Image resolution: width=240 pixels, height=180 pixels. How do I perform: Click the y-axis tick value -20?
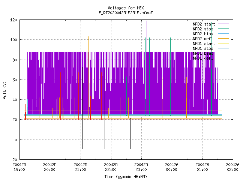pyautogui.click(x=13, y=160)
